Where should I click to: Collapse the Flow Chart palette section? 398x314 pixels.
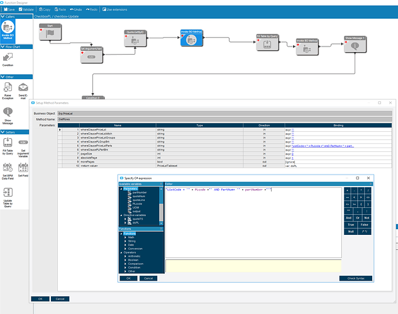click(3, 46)
